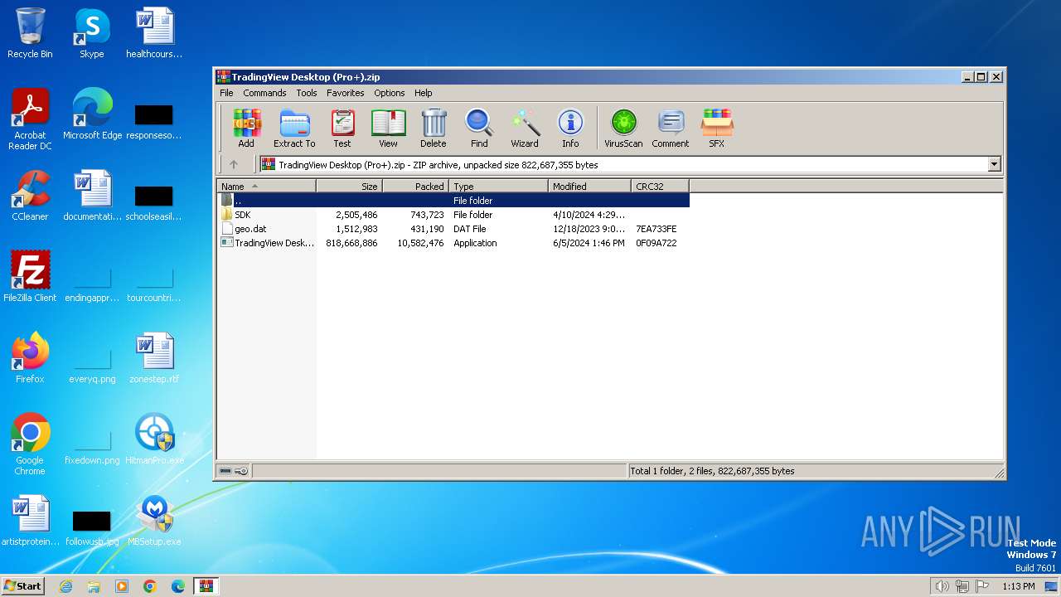Open Recycle Bin desktop icon
Viewport: 1061px width, 597px height.
(x=30, y=34)
